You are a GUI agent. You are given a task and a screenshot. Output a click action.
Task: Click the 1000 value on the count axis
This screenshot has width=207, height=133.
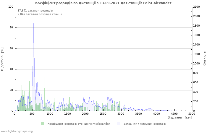[197, 64]
